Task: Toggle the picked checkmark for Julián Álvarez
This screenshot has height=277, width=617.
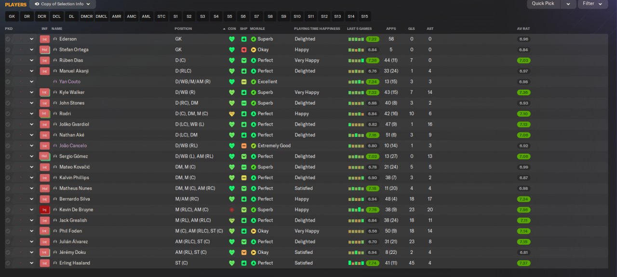Action: (8, 242)
